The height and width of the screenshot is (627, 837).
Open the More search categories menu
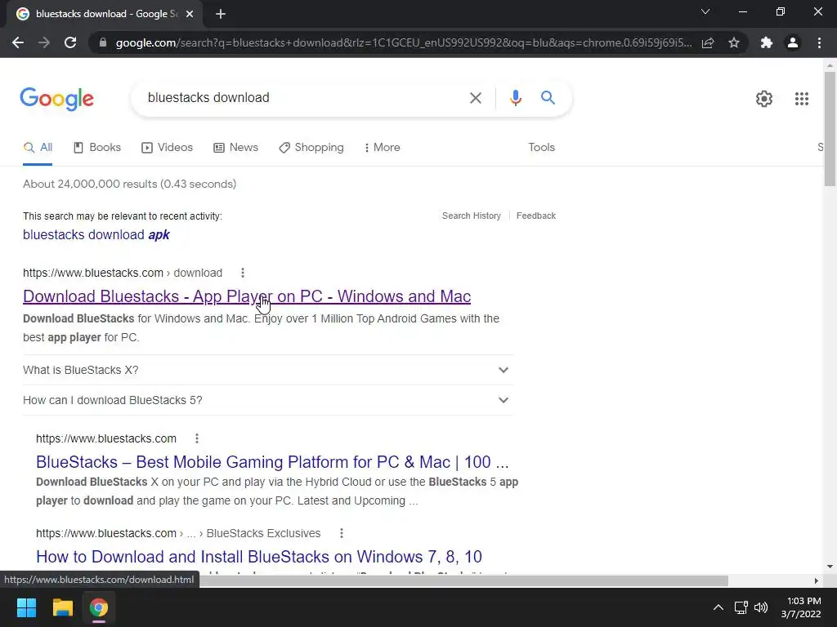tap(383, 148)
